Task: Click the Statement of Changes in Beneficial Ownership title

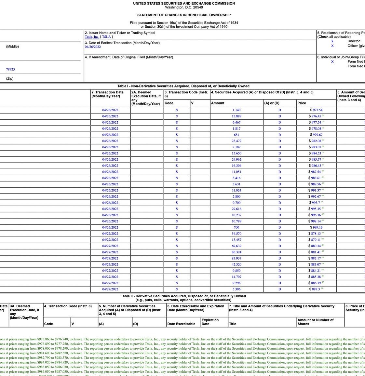Action: point(184,15)
